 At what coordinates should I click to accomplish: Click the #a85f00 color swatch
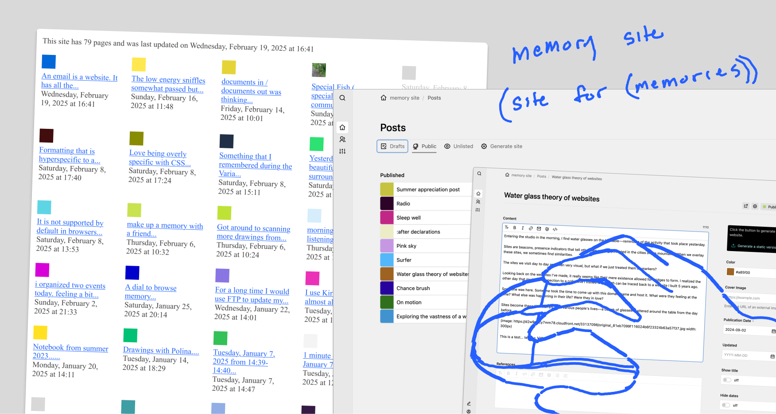(x=730, y=271)
